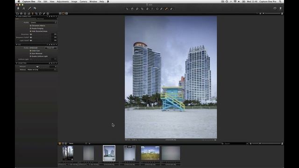Open the Metadata info tool tab icon

coord(48,14)
